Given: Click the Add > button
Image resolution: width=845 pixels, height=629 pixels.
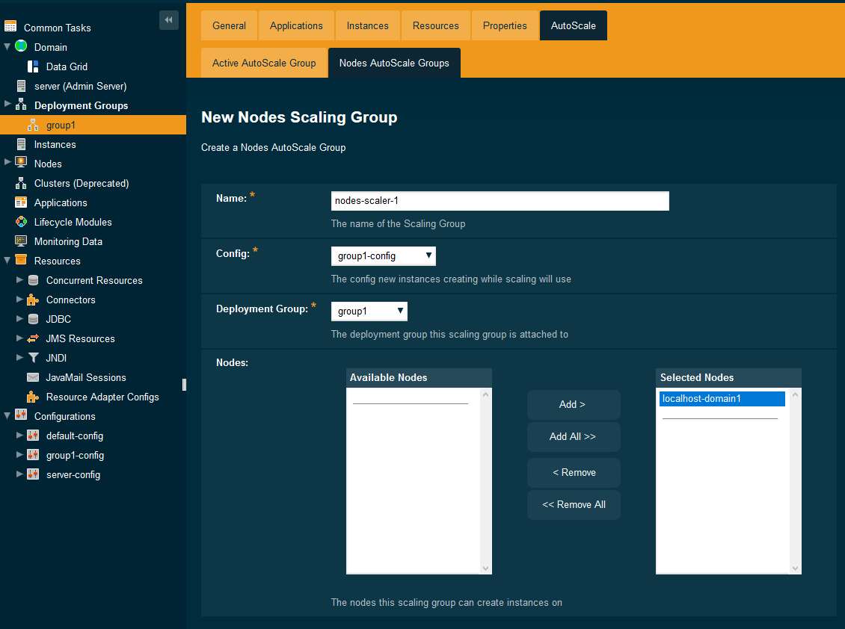Looking at the screenshot, I should click(574, 404).
